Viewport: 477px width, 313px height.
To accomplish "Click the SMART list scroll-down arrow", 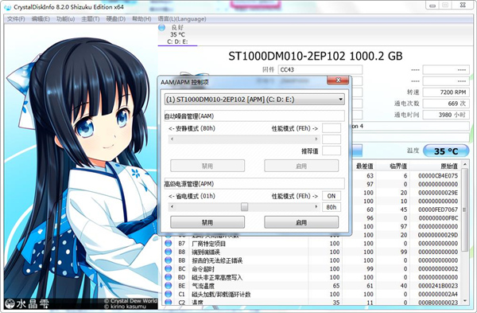I will coord(464,301).
